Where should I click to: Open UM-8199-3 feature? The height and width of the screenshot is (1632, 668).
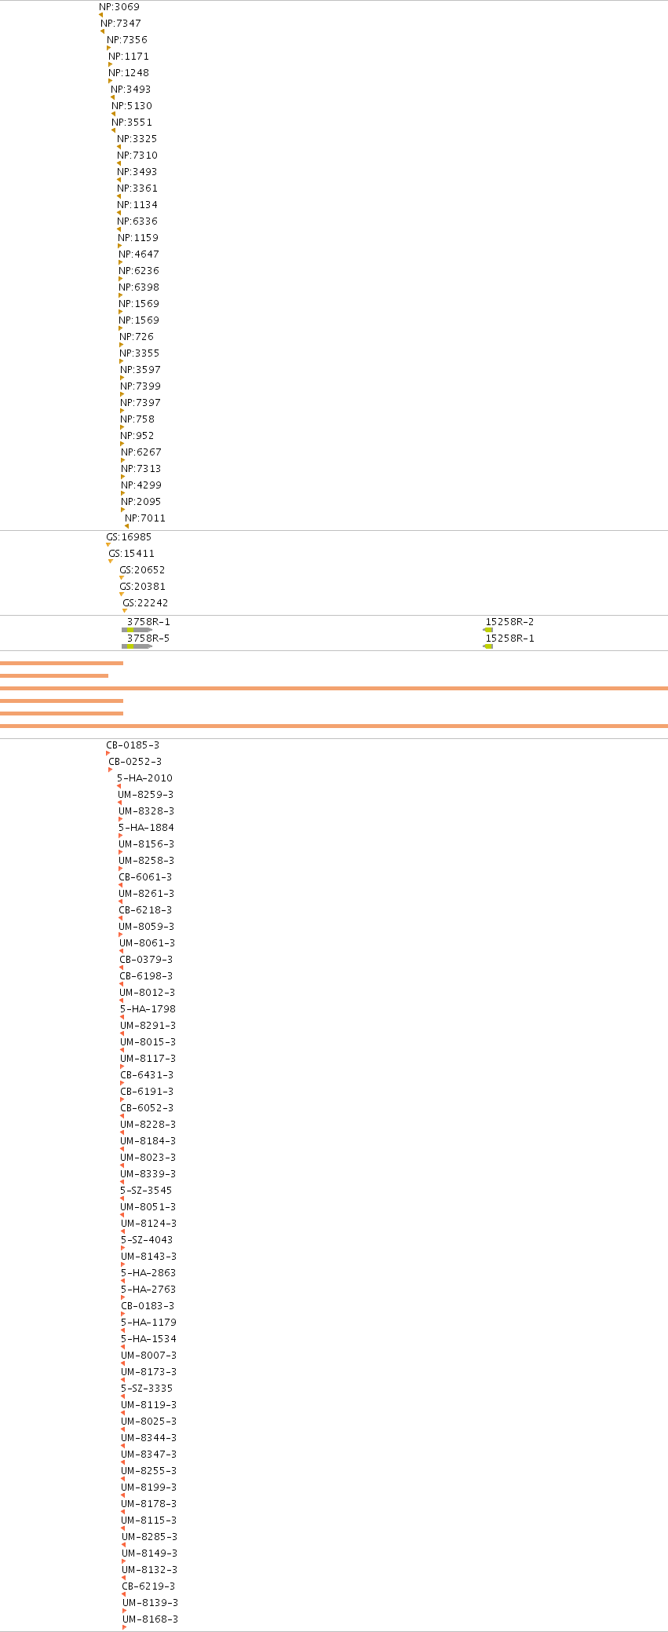pyautogui.click(x=149, y=1487)
